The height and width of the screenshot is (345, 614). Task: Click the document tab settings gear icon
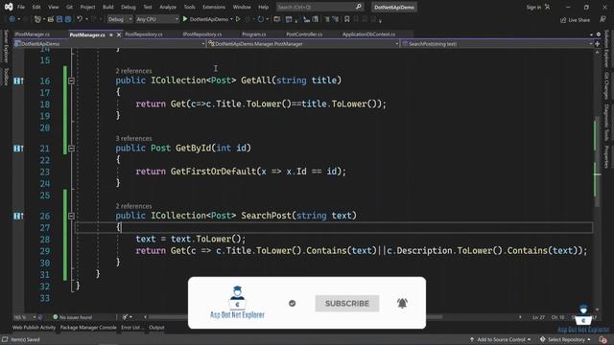point(599,34)
